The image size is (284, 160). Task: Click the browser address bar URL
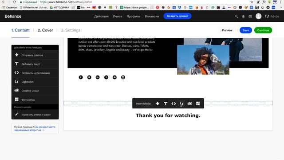coord(66,2)
